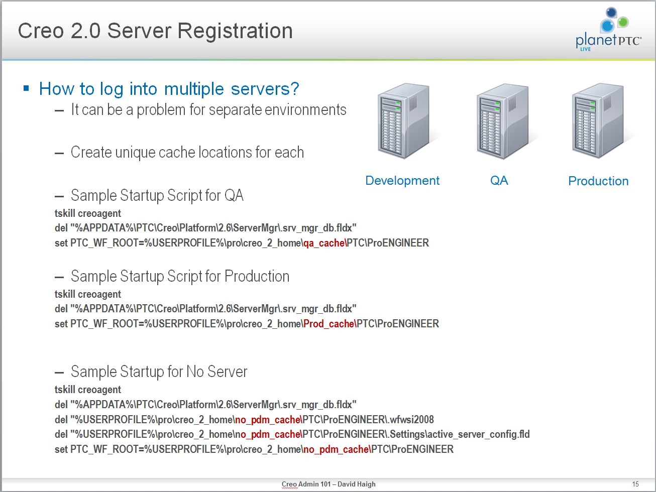Viewport: 656px width, 492px height.
Task: Click the heading "How to log into multiple servers?"
Action: tap(169, 89)
